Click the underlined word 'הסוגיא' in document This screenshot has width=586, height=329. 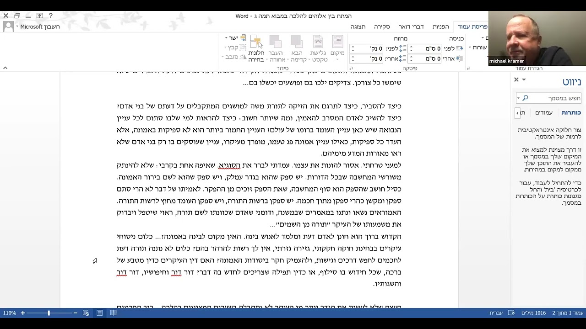pos(229,165)
